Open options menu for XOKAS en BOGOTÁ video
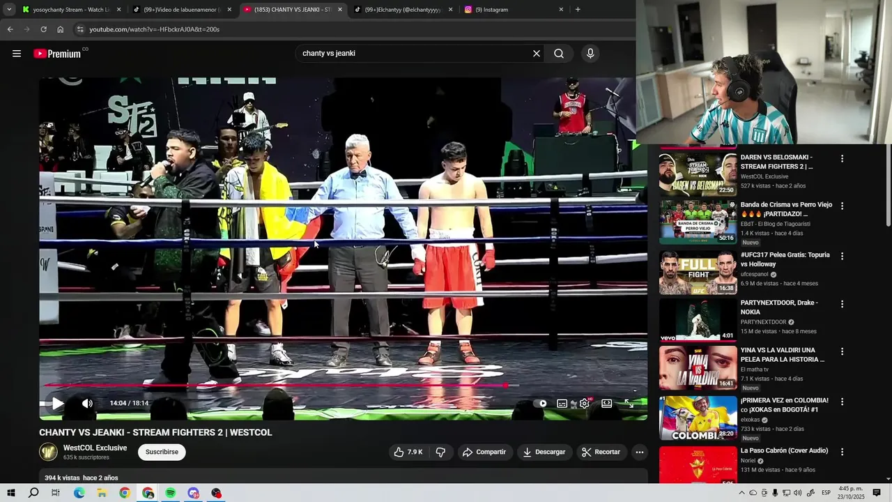The height and width of the screenshot is (502, 892). [x=842, y=402]
